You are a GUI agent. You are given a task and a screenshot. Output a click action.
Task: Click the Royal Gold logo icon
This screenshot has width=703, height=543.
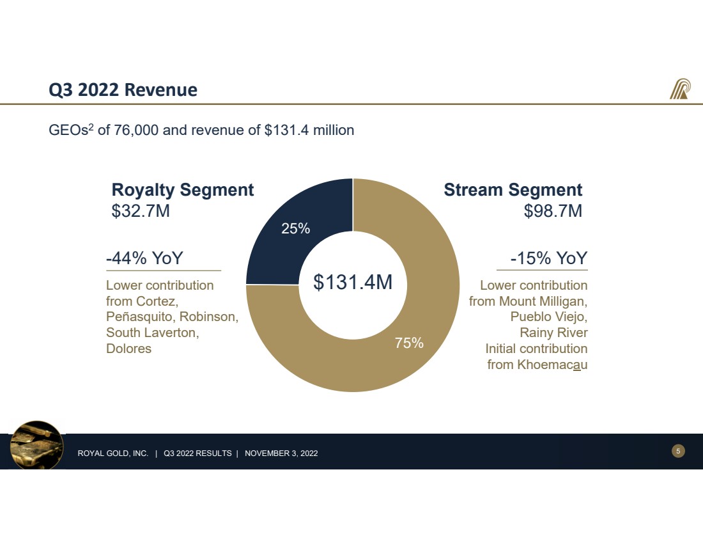point(680,89)
